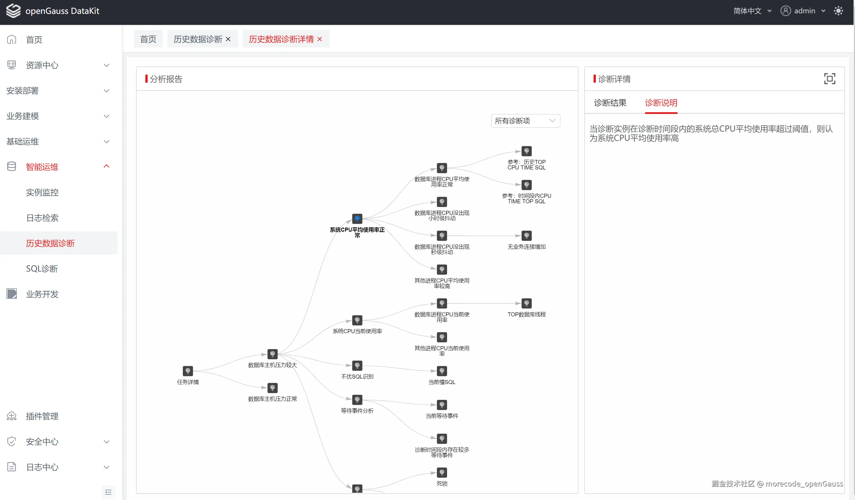Click the 数据库主机压力较大 node icon

click(x=272, y=354)
